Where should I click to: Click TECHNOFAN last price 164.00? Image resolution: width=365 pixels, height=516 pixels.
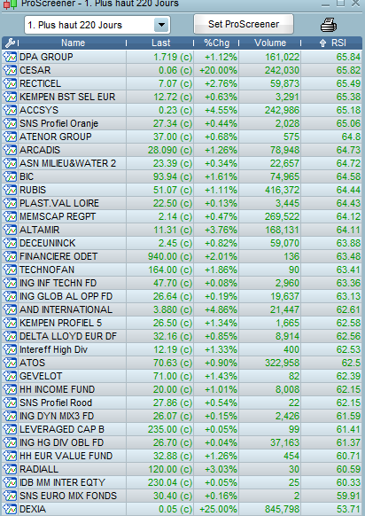pos(170,270)
